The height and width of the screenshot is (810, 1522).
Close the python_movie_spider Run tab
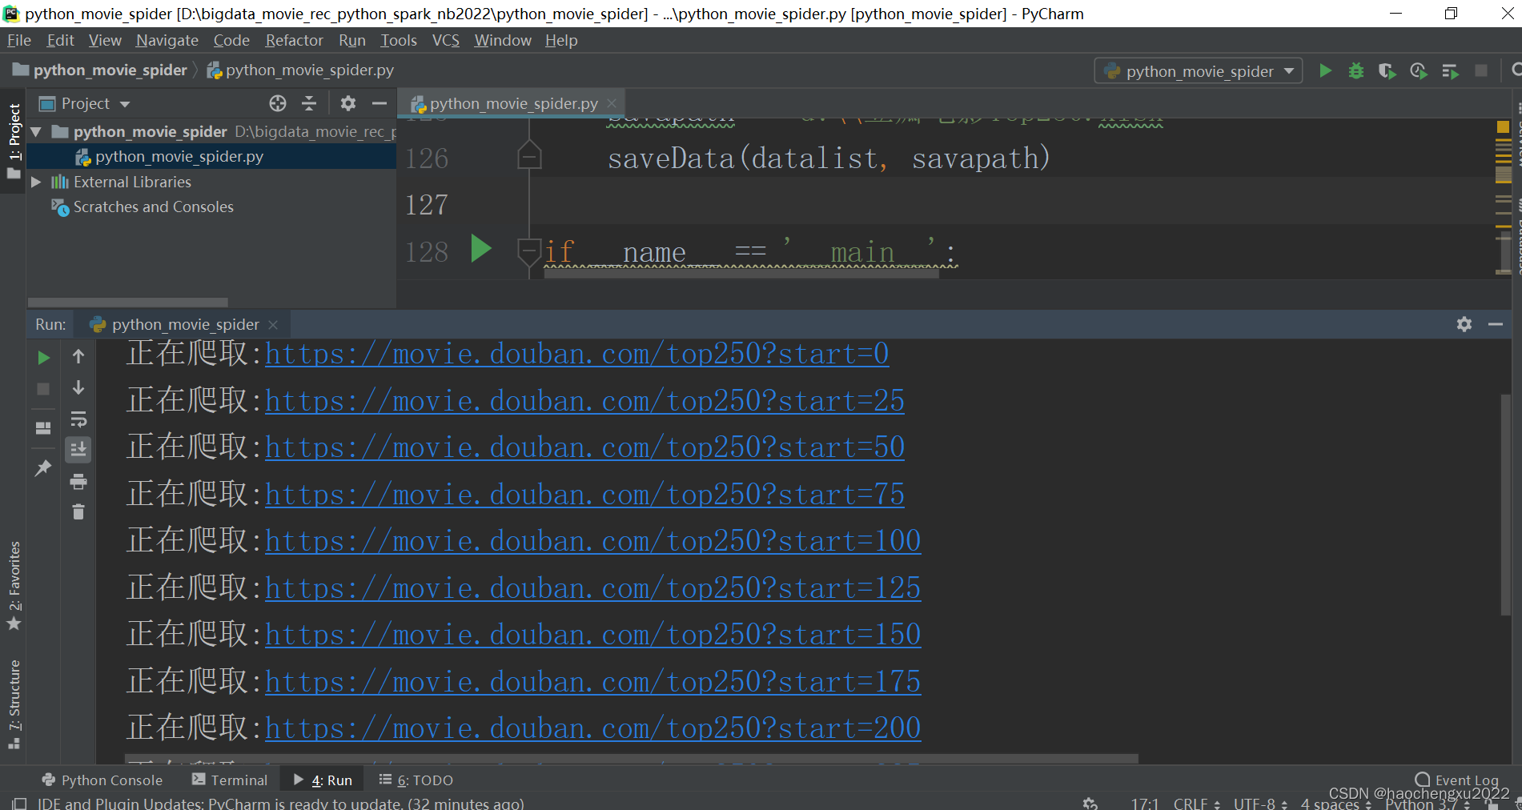pos(273,324)
